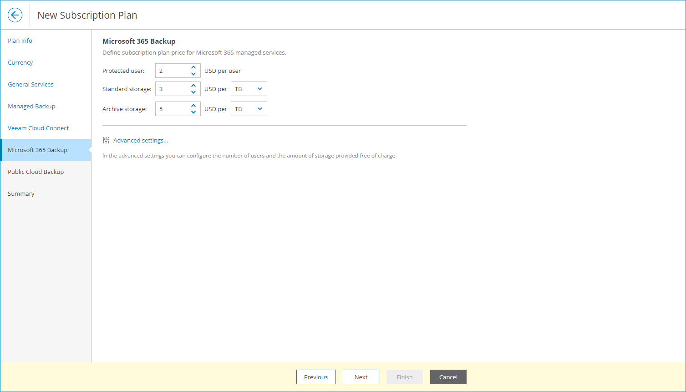Select the General Services step
Screen dimensions: 686x392
(46, 84)
